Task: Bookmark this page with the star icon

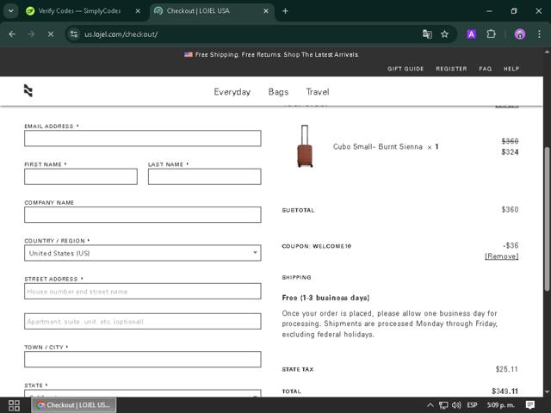Action: (x=444, y=34)
